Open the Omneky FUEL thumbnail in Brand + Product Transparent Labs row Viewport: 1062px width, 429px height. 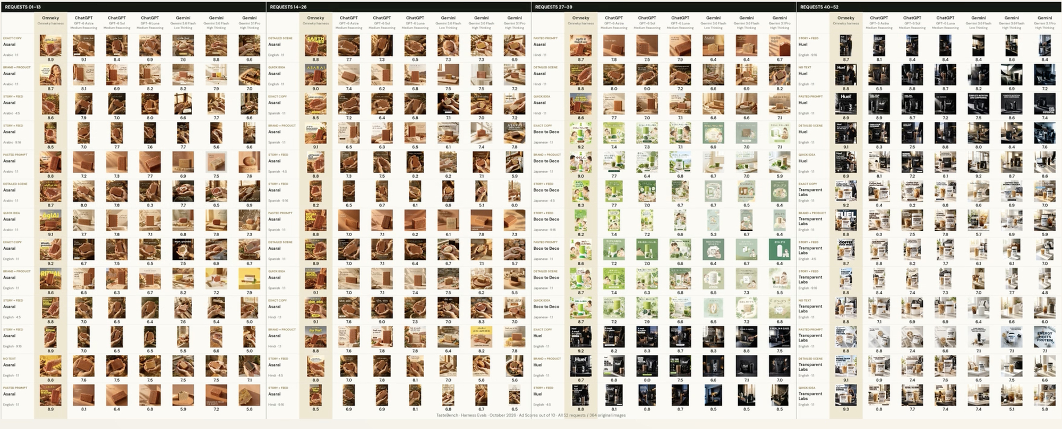click(845, 221)
